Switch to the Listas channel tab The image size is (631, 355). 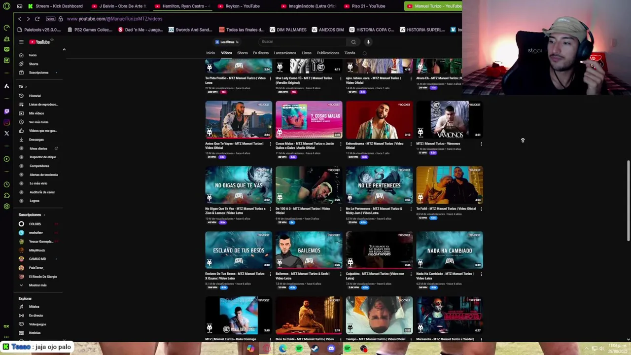pyautogui.click(x=306, y=53)
